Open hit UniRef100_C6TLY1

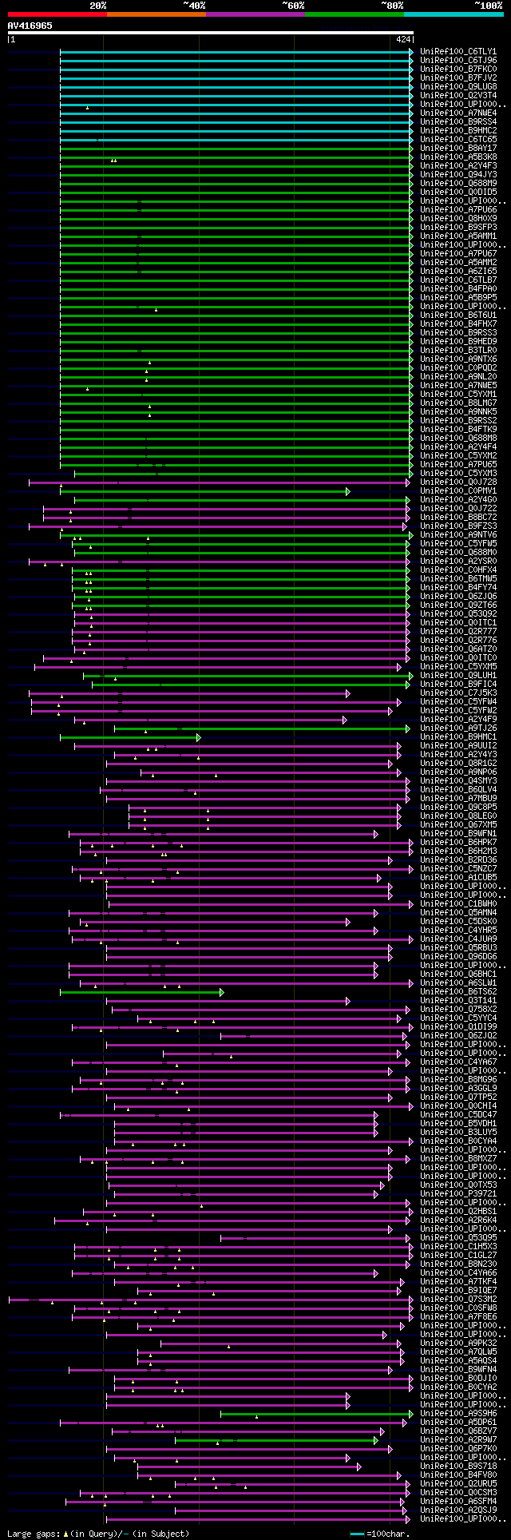(x=458, y=51)
